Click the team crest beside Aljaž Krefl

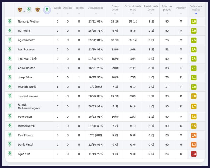[10, 154]
